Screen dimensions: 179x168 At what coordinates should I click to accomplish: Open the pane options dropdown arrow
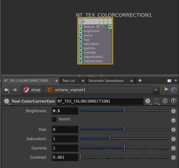[176, 80]
